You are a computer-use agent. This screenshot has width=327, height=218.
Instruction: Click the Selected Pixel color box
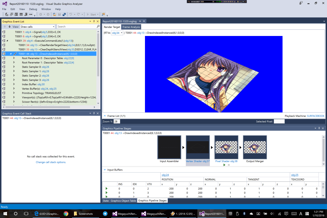coord(279,122)
